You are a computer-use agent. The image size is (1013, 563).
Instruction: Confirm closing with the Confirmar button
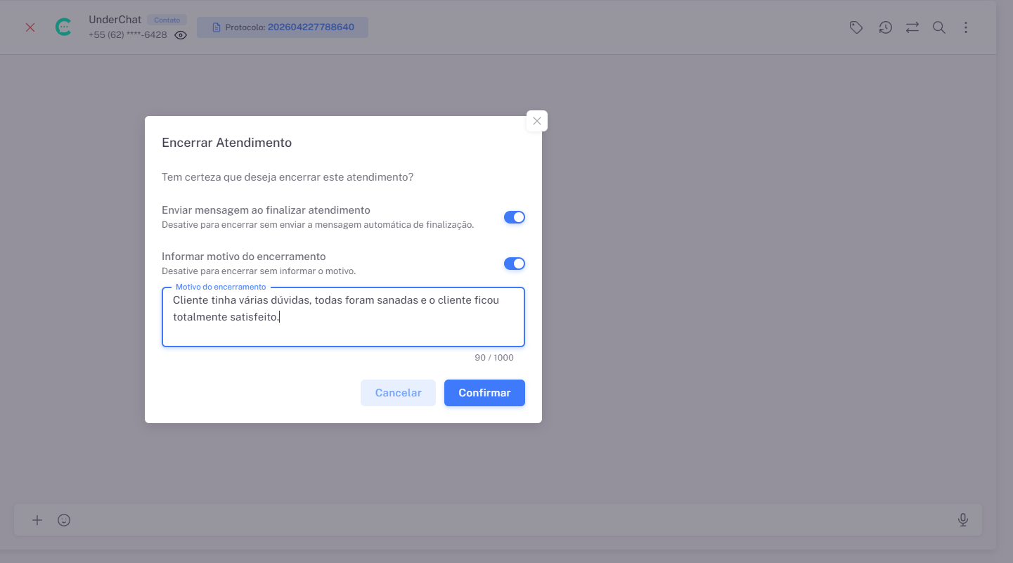[x=484, y=393]
